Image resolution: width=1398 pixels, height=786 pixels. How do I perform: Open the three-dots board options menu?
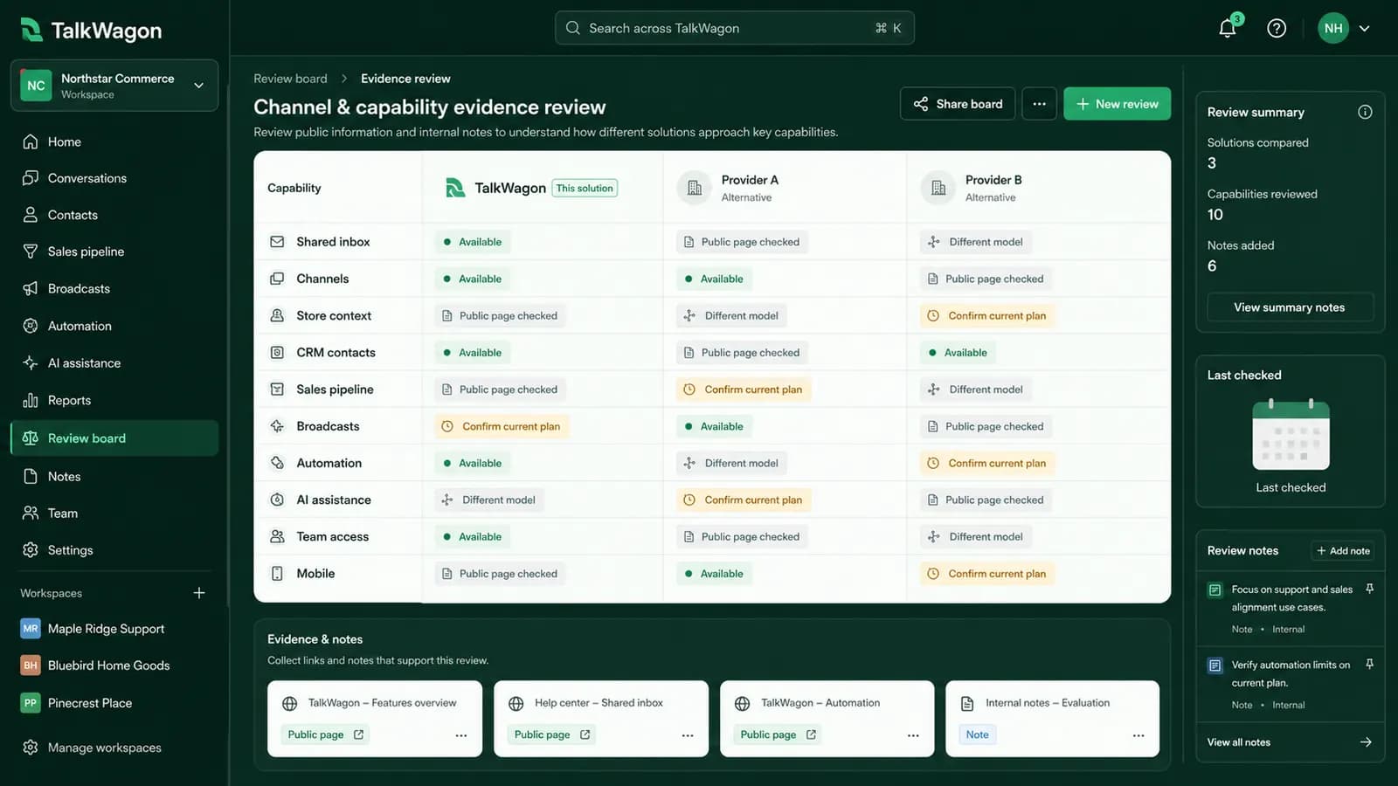pos(1039,104)
